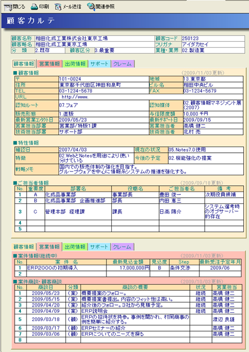Click 認知ルート value 07.フェア
The image size is (249, 352).
68,105
